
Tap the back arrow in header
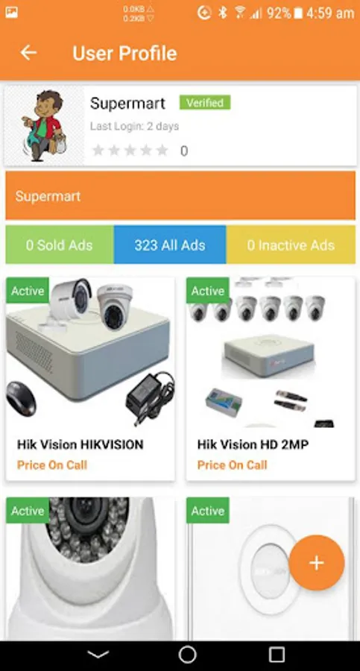[x=28, y=53]
